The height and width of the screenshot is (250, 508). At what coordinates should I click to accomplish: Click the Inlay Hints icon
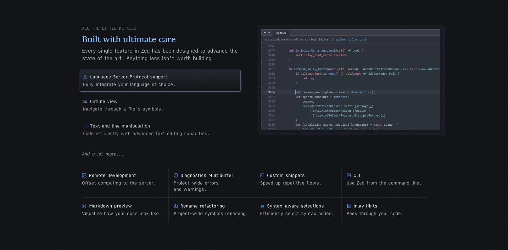[349, 206]
